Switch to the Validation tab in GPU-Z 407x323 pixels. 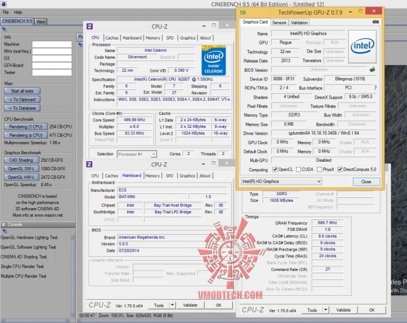tap(299, 23)
